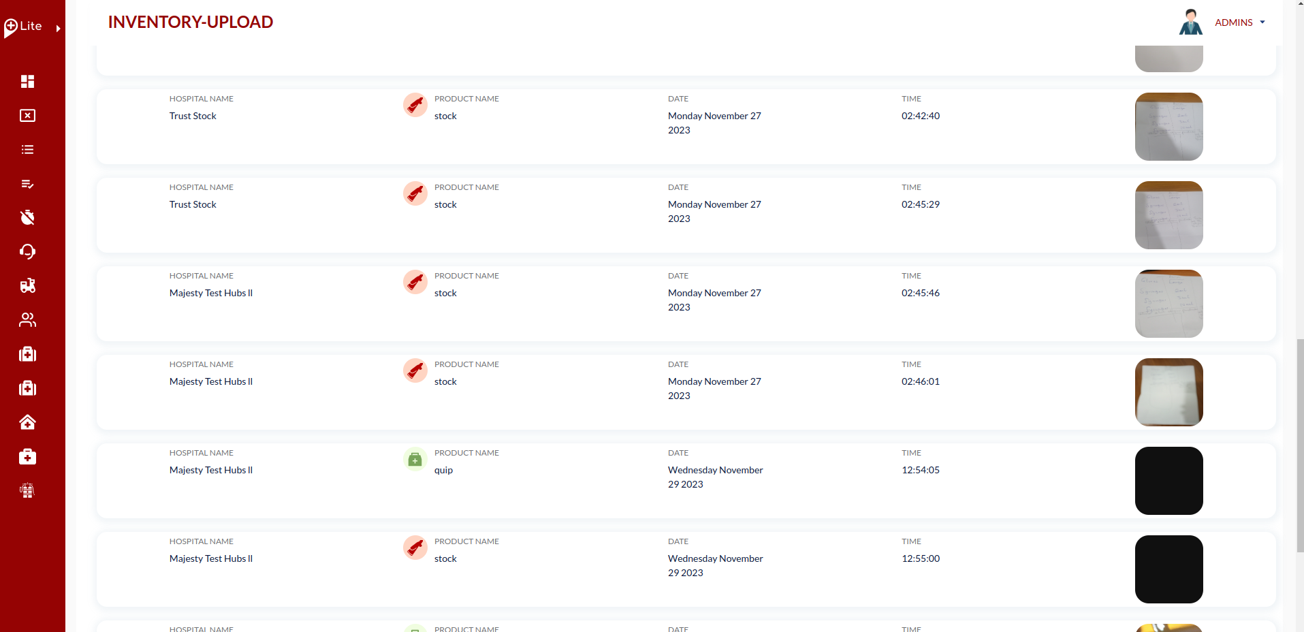
Task: Click the admin user avatar
Action: 1190,22
